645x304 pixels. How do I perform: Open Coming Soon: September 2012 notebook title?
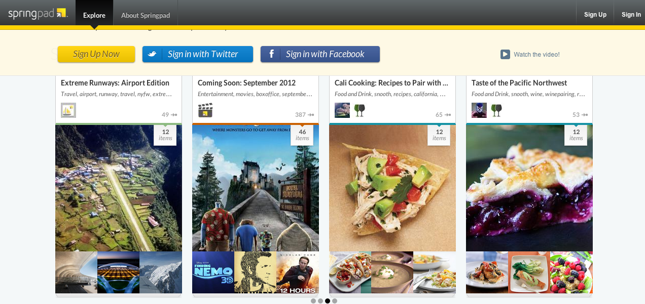tap(246, 83)
